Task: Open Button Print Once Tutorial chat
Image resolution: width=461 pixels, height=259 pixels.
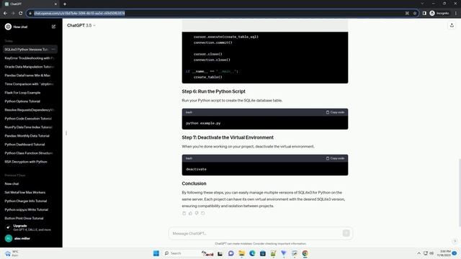Action: [x=30, y=218]
